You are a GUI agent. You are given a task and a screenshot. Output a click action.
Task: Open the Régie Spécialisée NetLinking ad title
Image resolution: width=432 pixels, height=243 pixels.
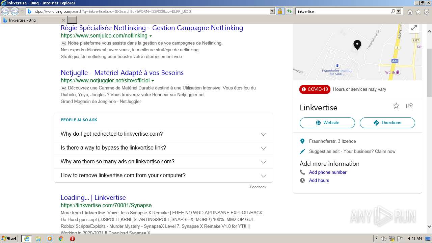tap(152, 28)
